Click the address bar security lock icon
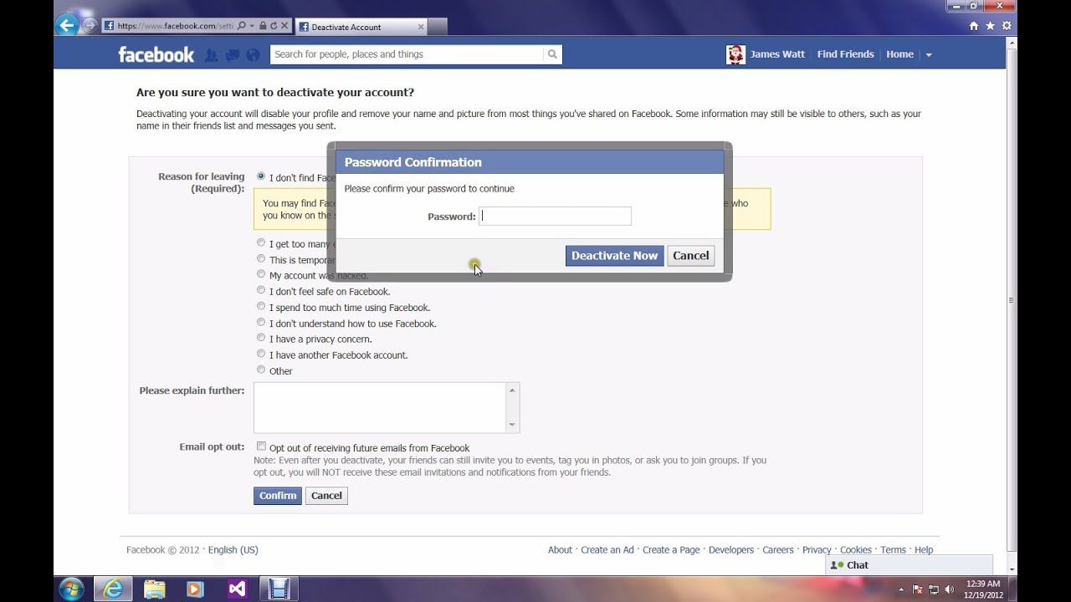Image resolution: width=1071 pixels, height=602 pixels. [263, 26]
